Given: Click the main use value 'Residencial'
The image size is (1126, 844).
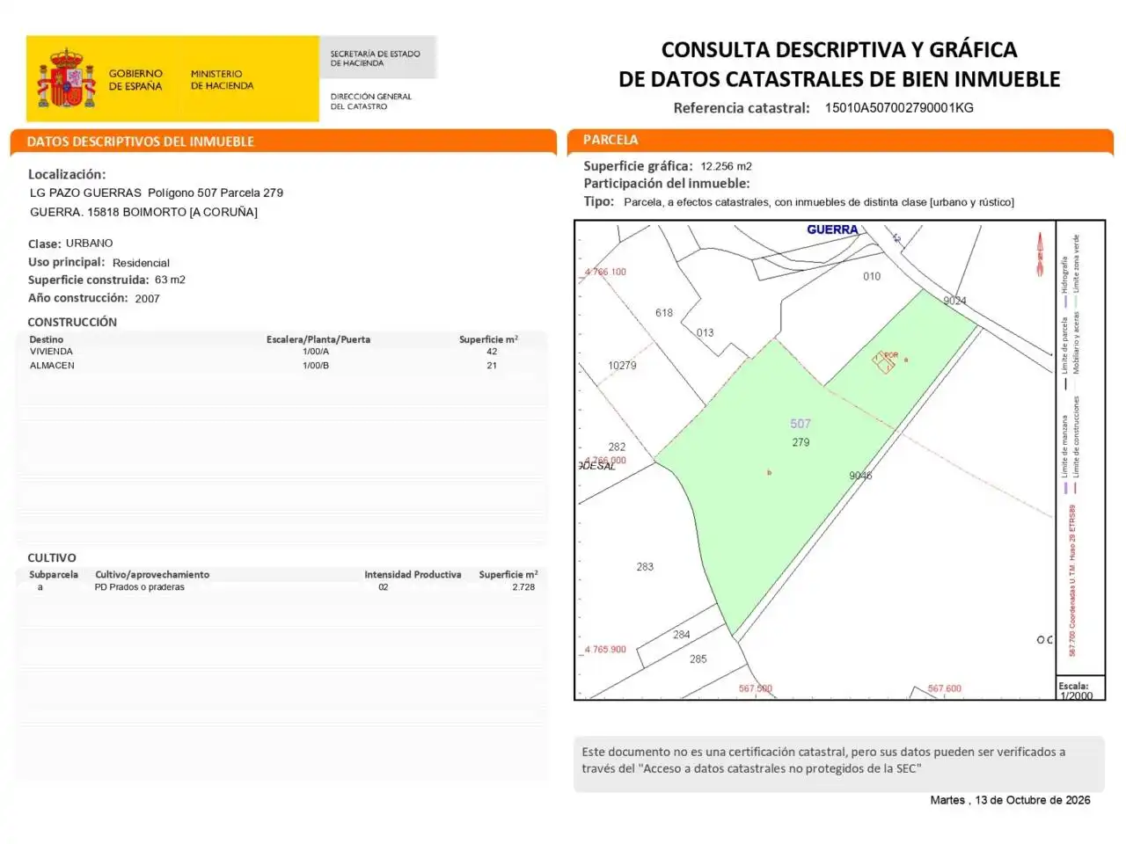Looking at the screenshot, I should pos(141,263).
